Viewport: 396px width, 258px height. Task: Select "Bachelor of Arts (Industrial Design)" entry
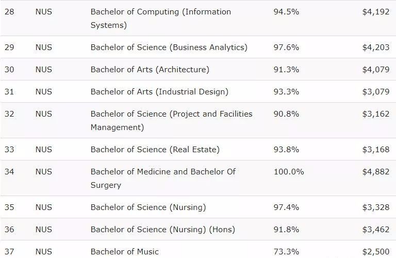click(159, 92)
